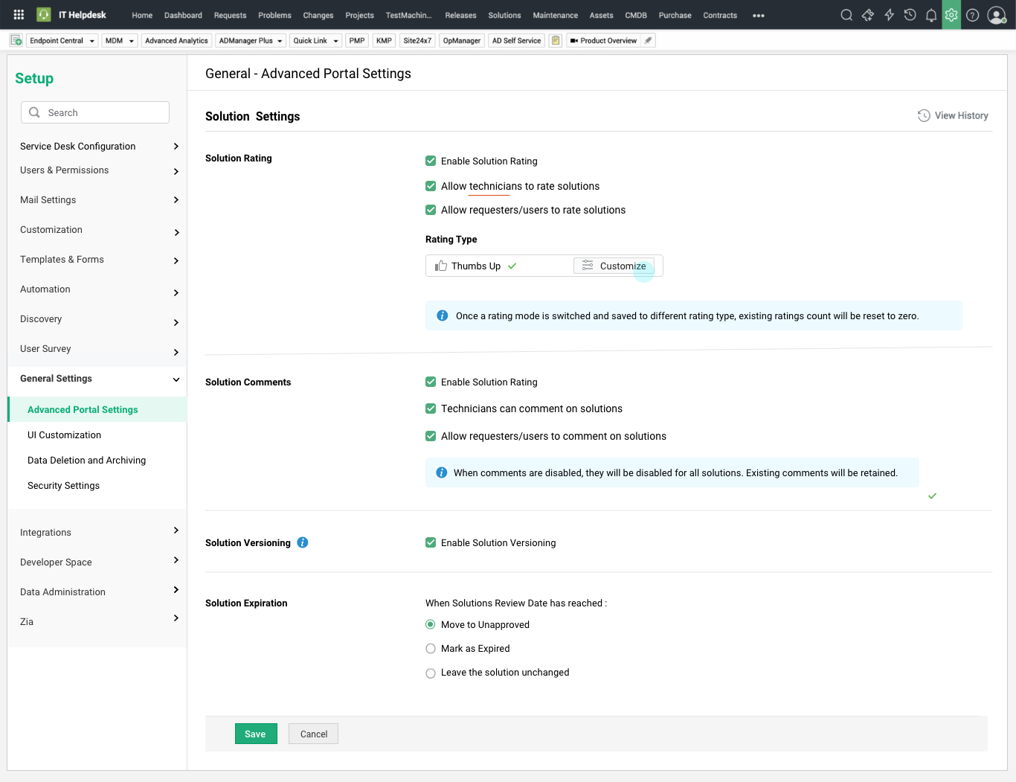Click the new item icon in quick bar

click(16, 40)
